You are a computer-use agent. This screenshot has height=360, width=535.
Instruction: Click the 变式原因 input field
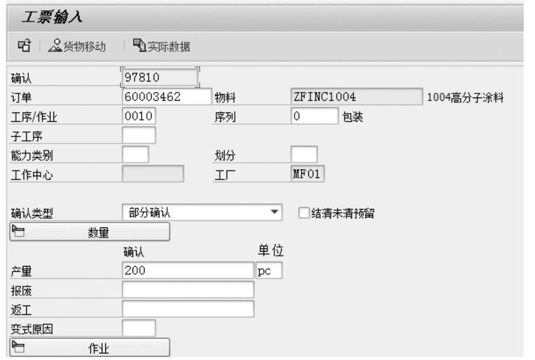139,328
